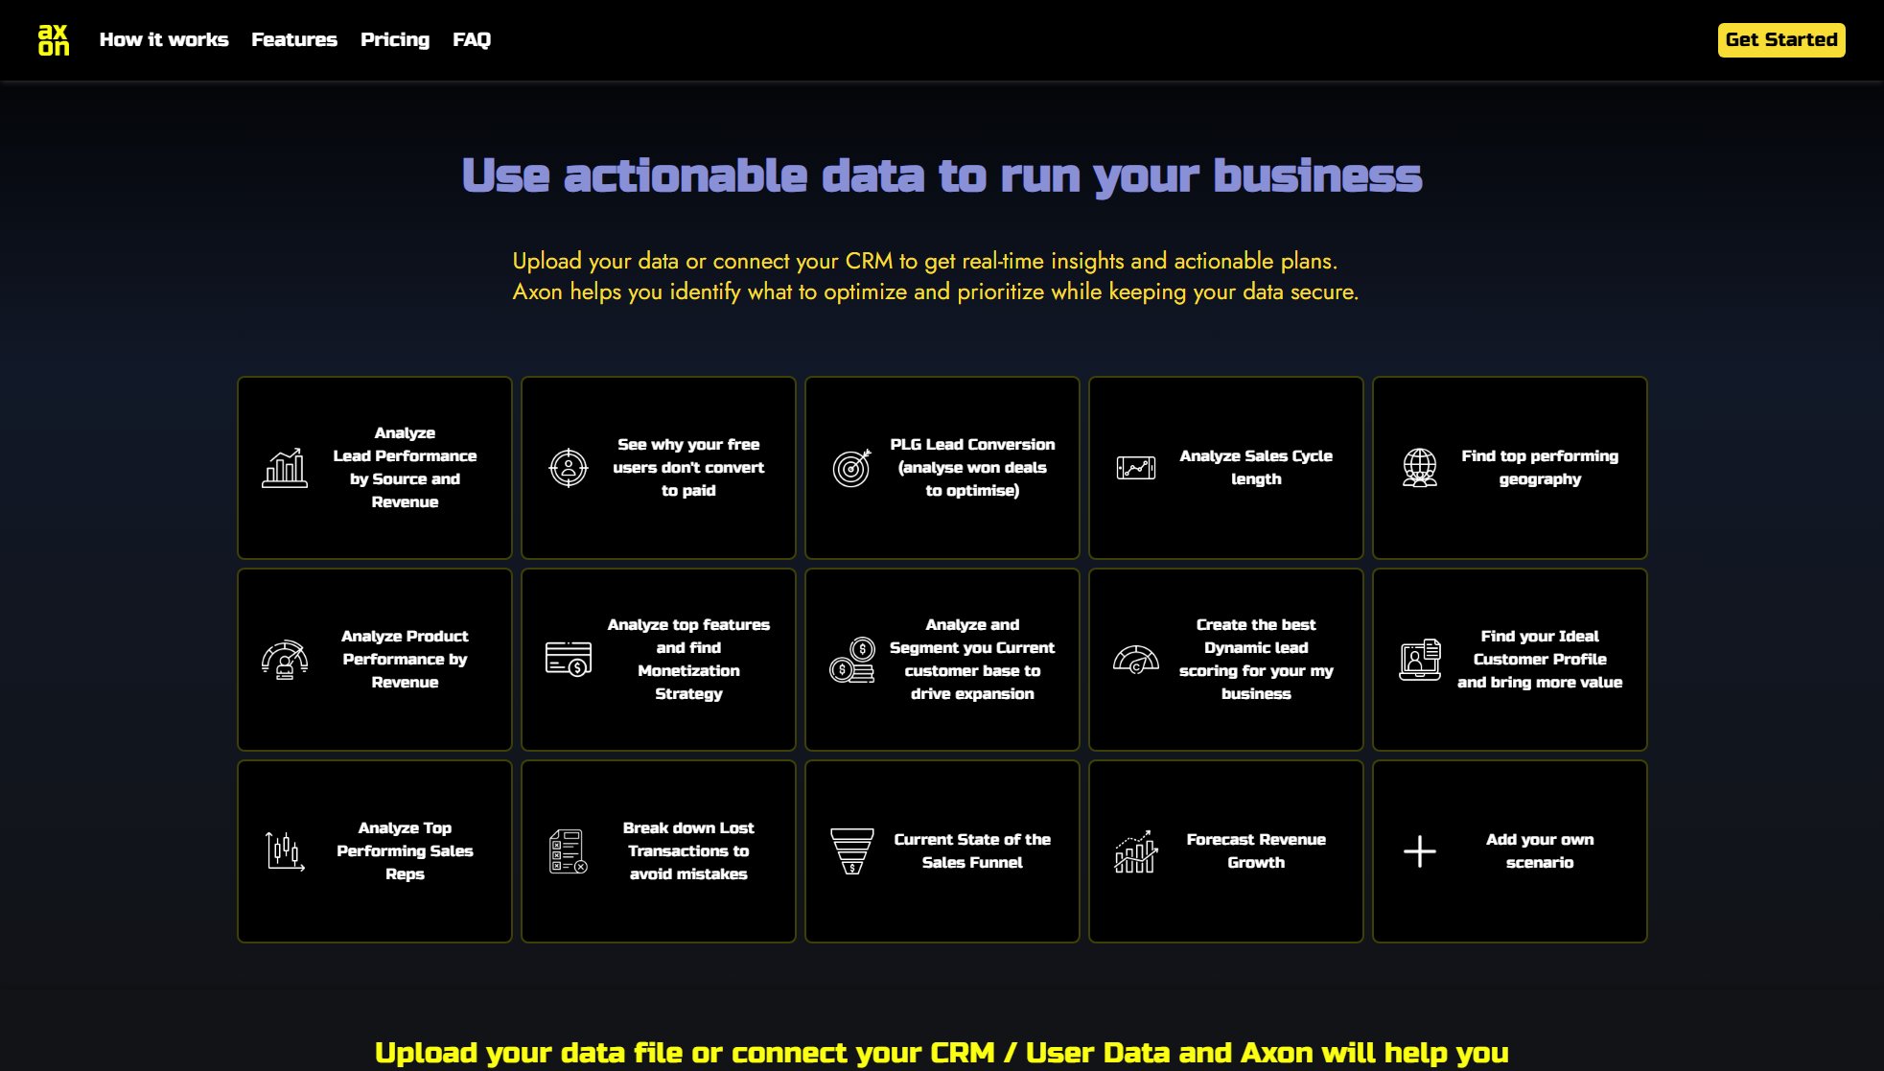
Task: Click the Sales Funnel icon
Action: (x=851, y=851)
